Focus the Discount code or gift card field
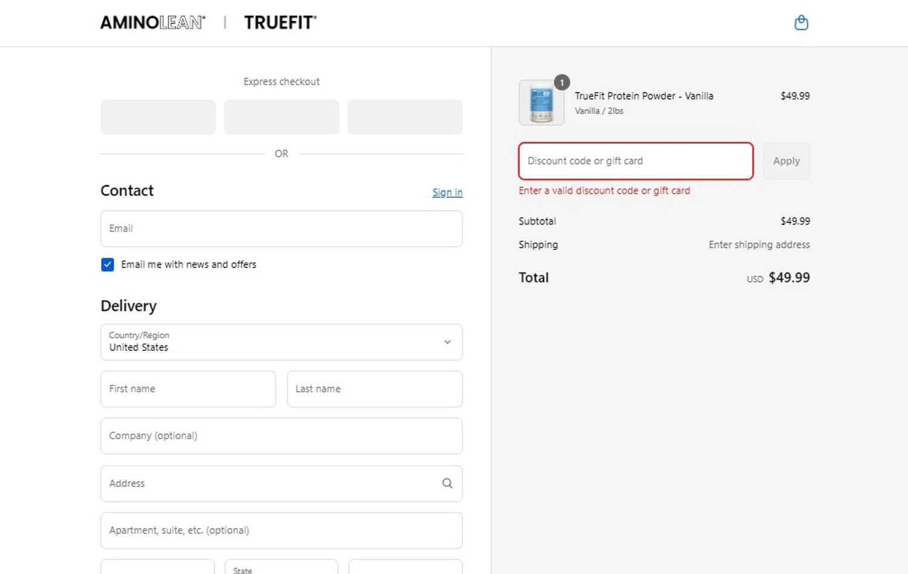This screenshot has height=574, width=908. (x=636, y=161)
